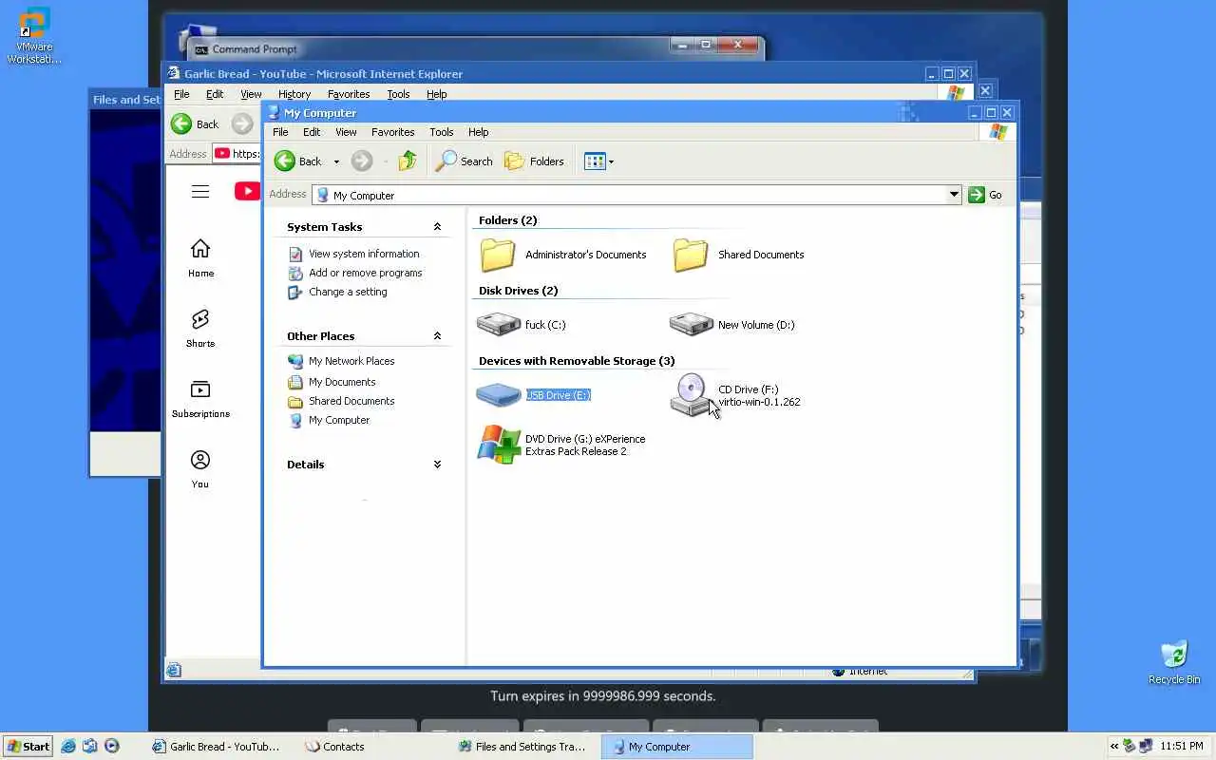Open Help menu in Internet Explorer window

point(436,94)
